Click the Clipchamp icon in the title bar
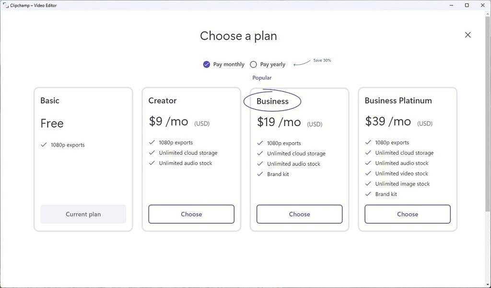Screen dimensions: 491x288 (5, 5)
